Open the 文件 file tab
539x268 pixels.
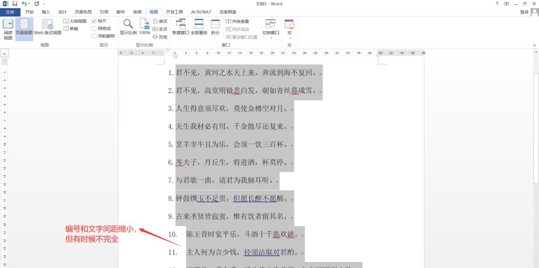[10, 12]
